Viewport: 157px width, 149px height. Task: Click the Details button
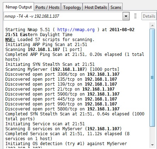point(149,16)
